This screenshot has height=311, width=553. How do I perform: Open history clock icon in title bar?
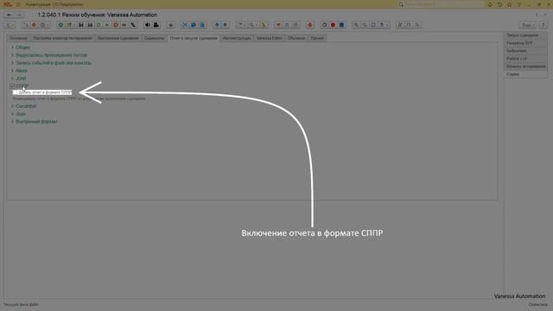pos(499,4)
